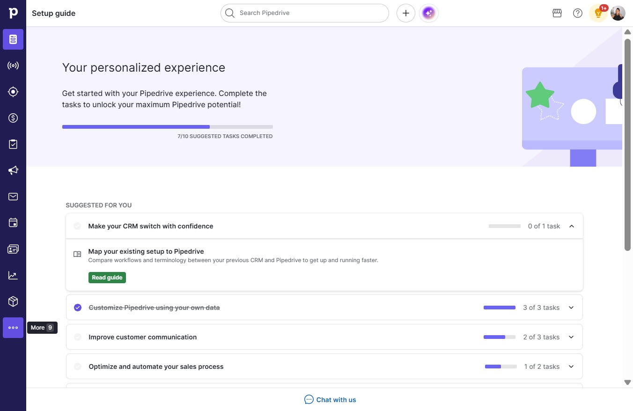Click the Read guide button
The height and width of the screenshot is (411, 633).
(x=107, y=278)
